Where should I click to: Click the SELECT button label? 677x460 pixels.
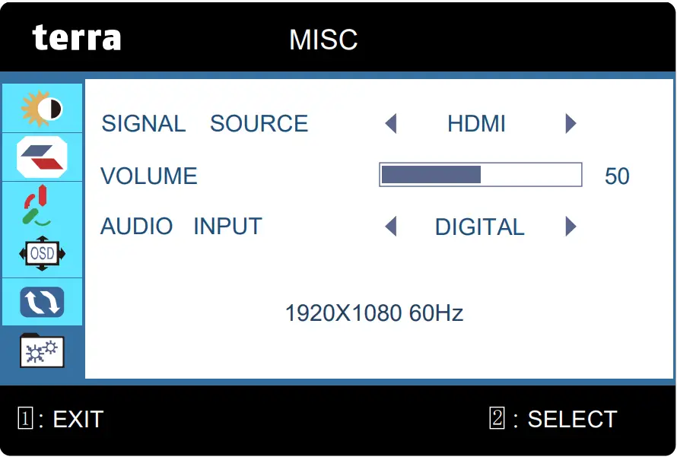pos(572,419)
